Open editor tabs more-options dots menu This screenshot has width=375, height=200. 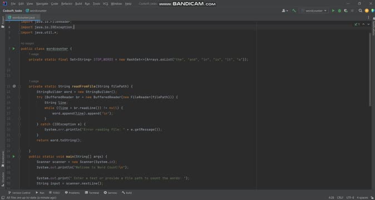(368, 18)
